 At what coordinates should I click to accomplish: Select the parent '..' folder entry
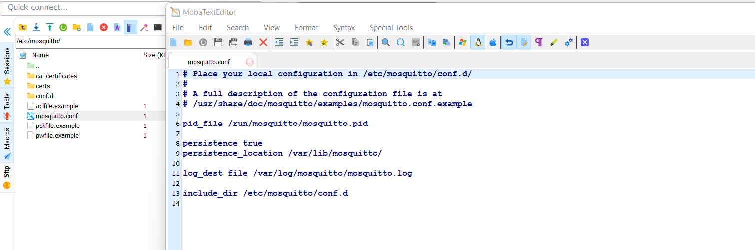click(37, 66)
